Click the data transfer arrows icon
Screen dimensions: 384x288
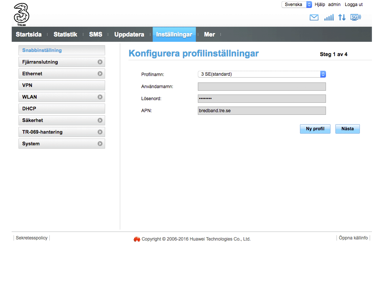point(342,17)
